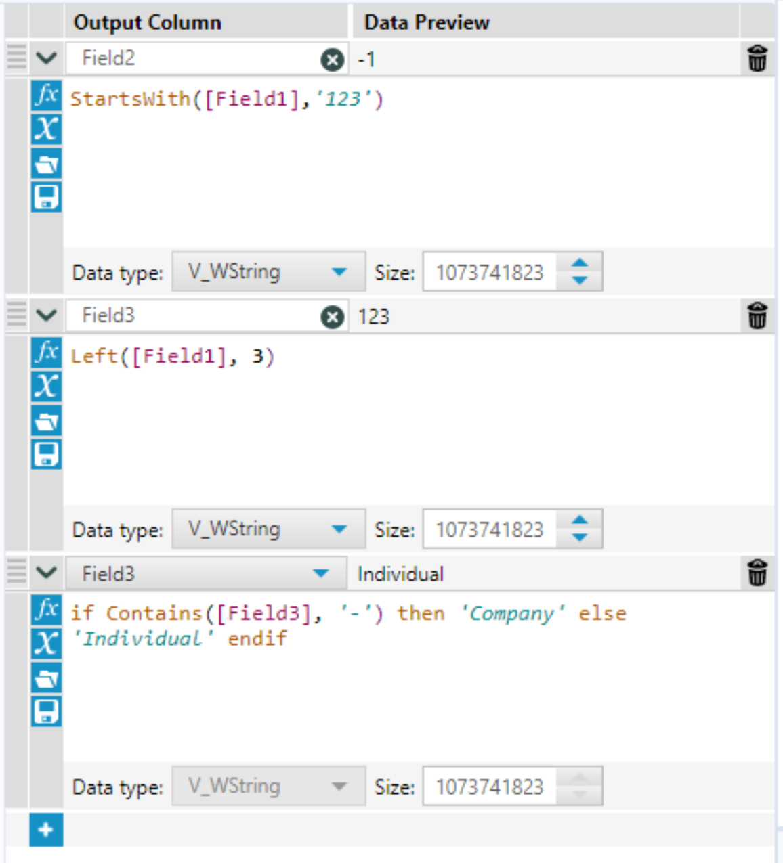This screenshot has width=783, height=863.
Task: Open Data type dropdown for Left expression
Action: [x=339, y=529]
